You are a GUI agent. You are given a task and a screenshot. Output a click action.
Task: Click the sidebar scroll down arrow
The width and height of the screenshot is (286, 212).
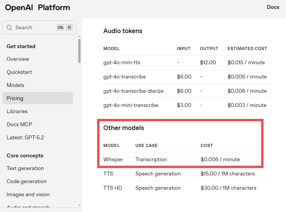pyautogui.click(x=79, y=205)
